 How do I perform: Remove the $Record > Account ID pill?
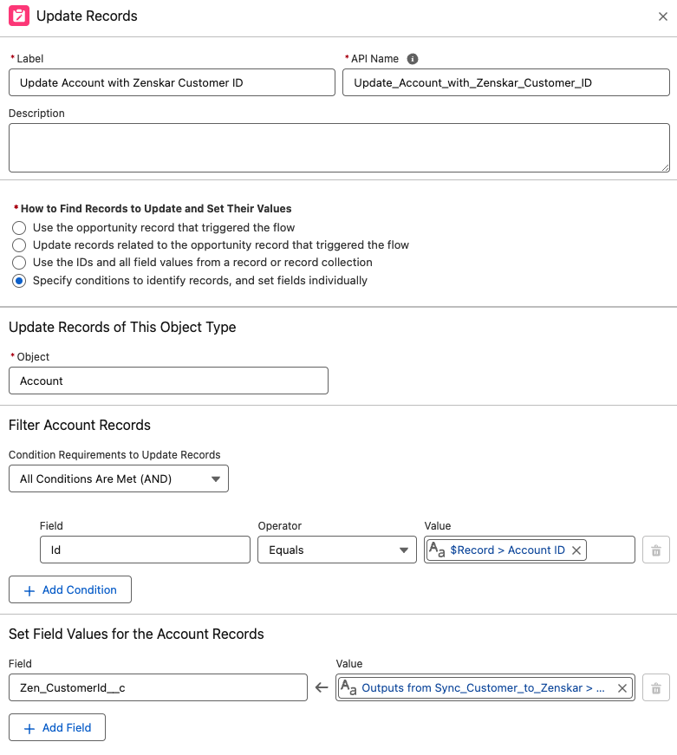coord(576,550)
